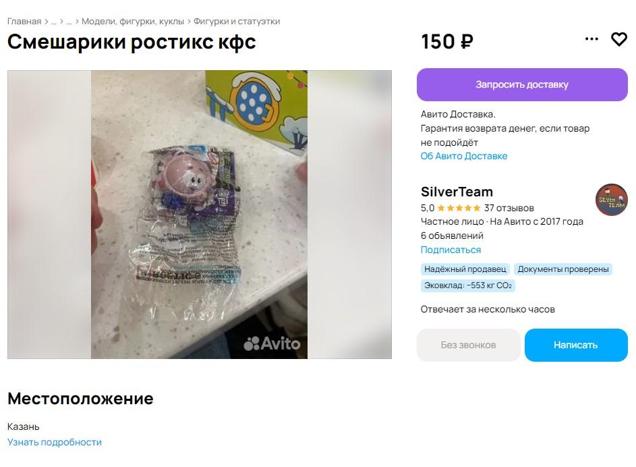Screen dimensions: 636x467
Task: Open Модели, фигурки, куклы breadcrumb
Action: click(x=133, y=22)
